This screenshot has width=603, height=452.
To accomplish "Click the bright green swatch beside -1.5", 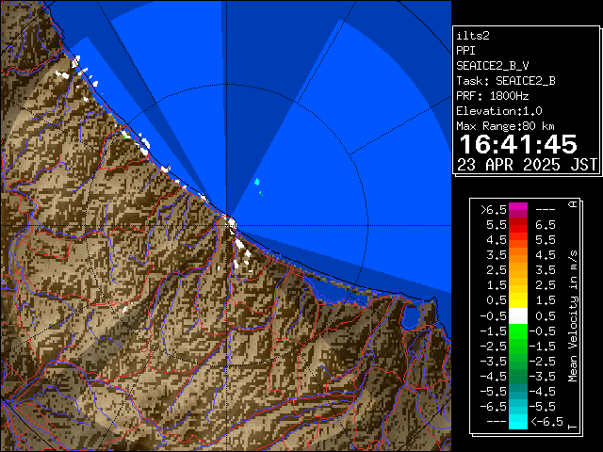I will click(x=518, y=331).
